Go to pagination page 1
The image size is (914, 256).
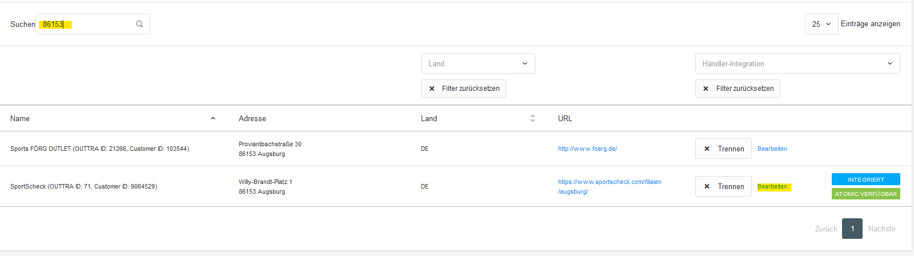point(852,229)
